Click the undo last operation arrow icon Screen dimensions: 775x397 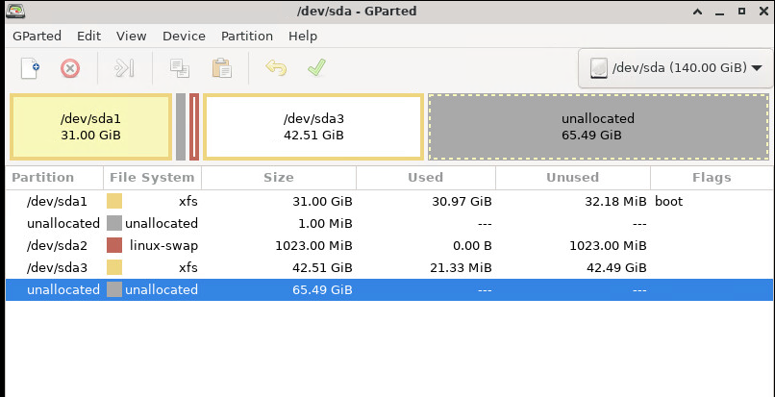pos(276,67)
